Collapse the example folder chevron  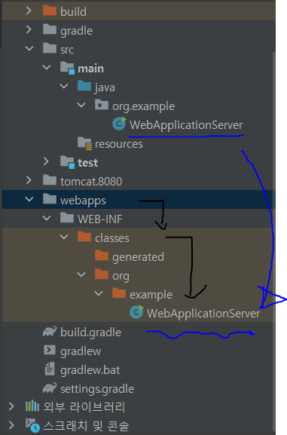tap(99, 293)
